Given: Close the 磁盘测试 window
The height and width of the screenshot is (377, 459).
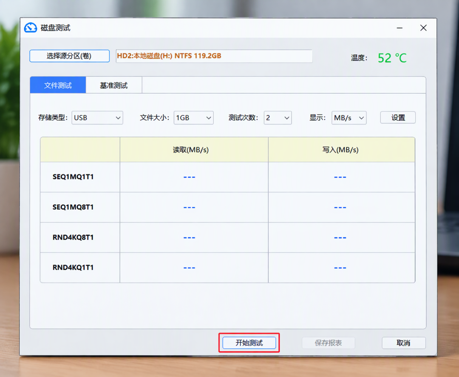Looking at the screenshot, I should click(x=423, y=28).
